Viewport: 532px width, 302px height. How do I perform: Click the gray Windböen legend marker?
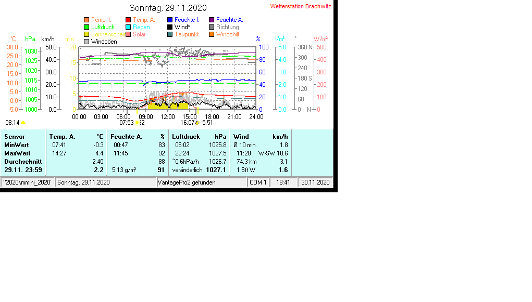(x=86, y=42)
